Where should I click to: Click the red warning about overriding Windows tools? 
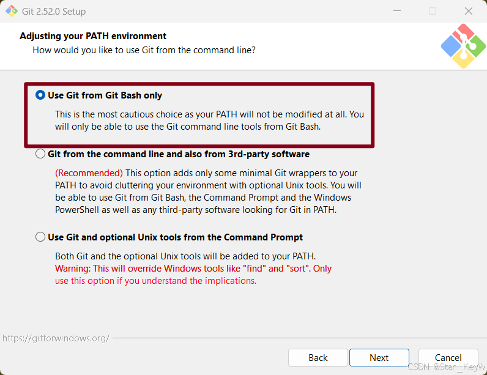pos(193,275)
